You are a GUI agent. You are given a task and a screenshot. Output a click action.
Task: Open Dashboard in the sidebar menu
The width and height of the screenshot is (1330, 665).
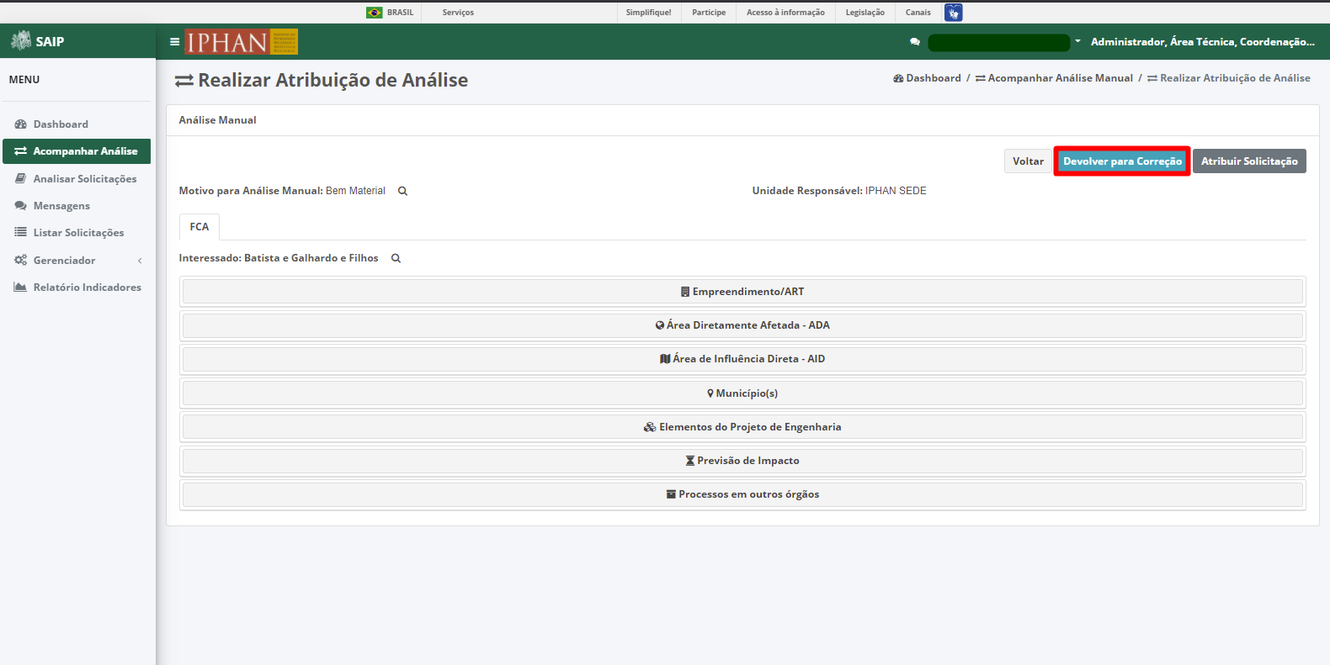(x=77, y=124)
